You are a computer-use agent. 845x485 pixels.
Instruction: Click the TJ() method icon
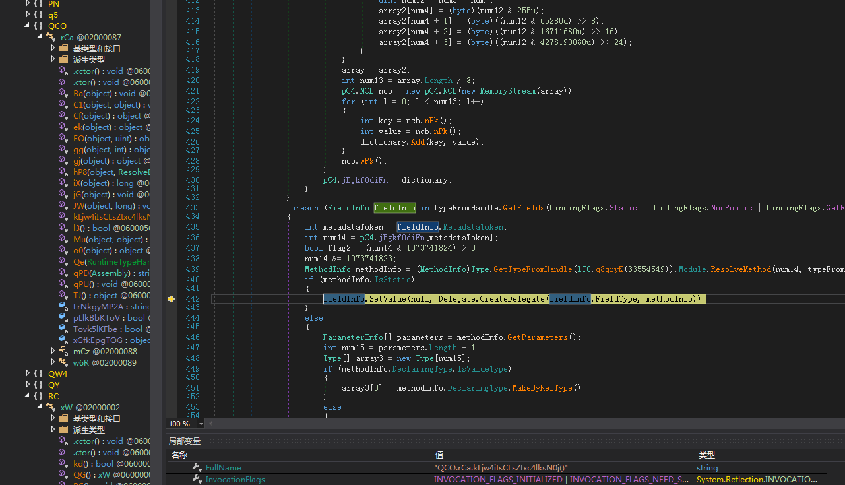pos(63,296)
